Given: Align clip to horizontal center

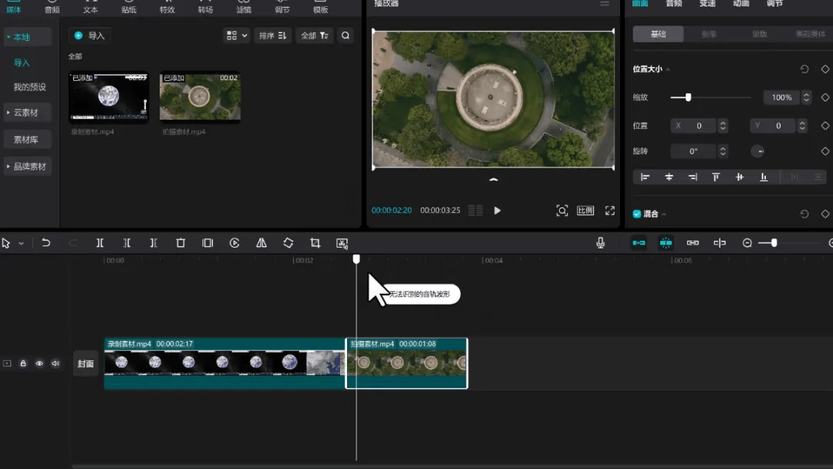Looking at the screenshot, I should tap(669, 177).
